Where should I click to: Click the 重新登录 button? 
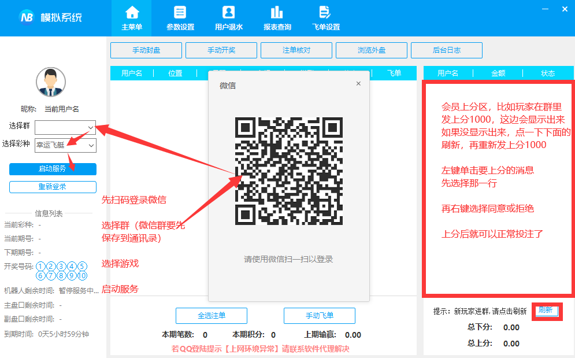pyautogui.click(x=53, y=187)
